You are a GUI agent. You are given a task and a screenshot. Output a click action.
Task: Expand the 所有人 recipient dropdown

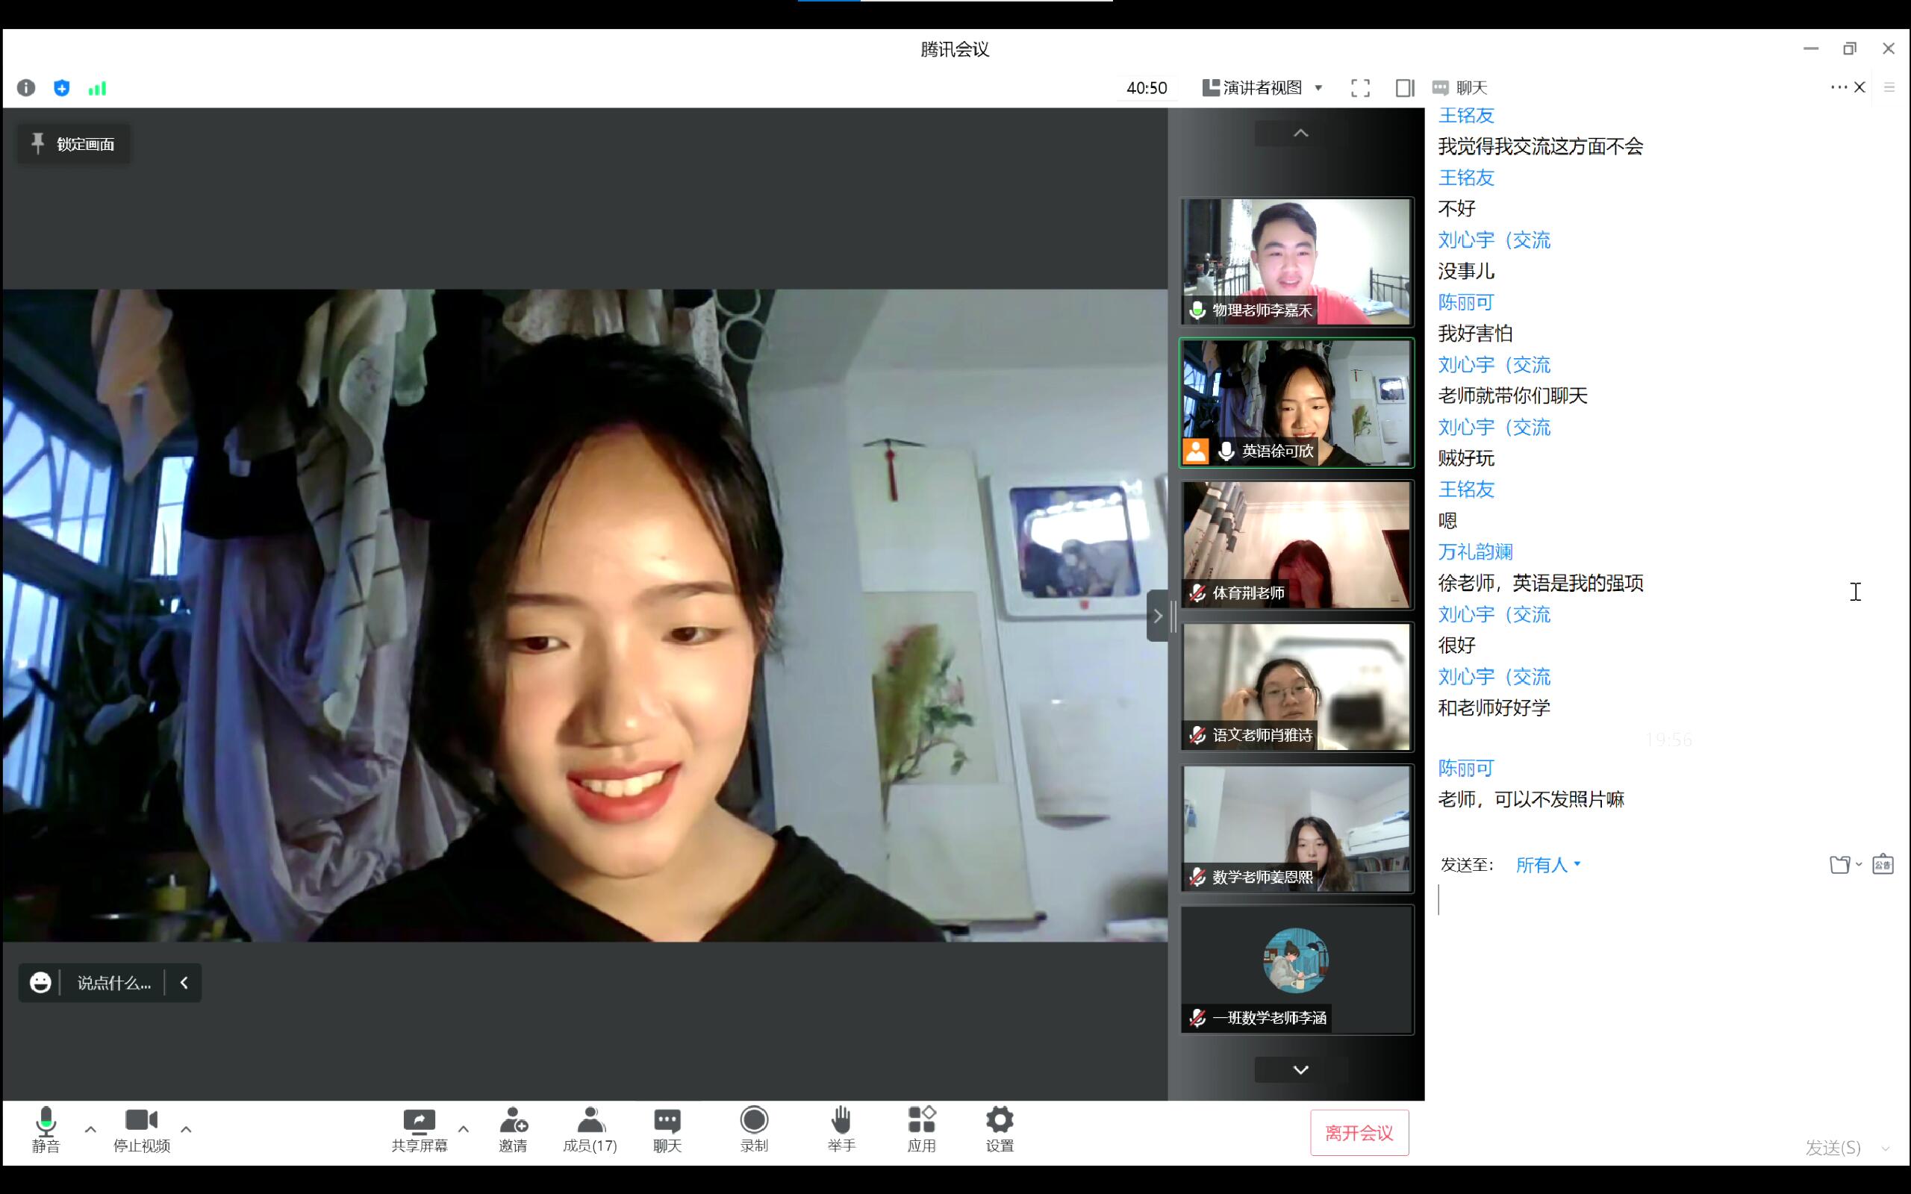(1547, 865)
